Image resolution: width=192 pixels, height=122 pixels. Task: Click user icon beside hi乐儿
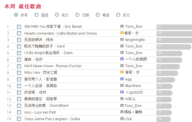tap(122, 99)
